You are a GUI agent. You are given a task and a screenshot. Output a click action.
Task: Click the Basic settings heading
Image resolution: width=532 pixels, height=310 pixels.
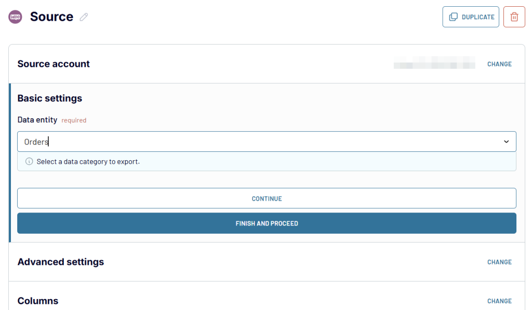pos(50,98)
